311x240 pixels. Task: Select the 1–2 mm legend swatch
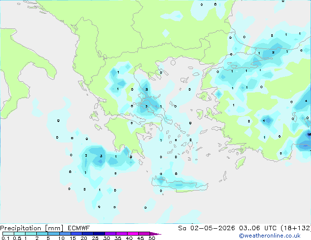click(31, 234)
